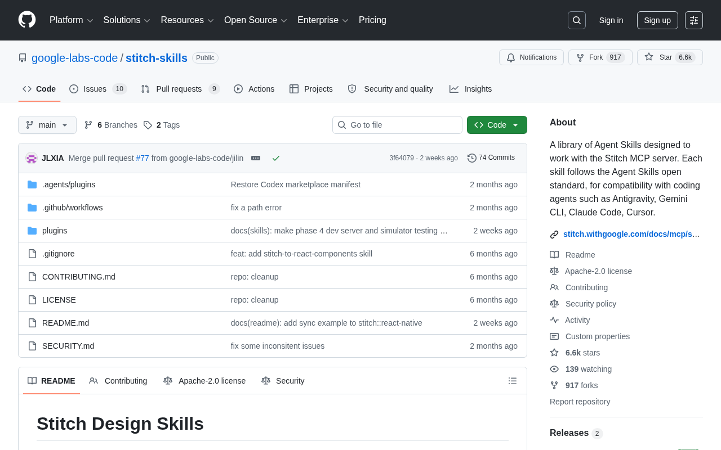This screenshot has width=721, height=450.
Task: Click the tag icon for 2 Tags
Action: pyautogui.click(x=148, y=125)
